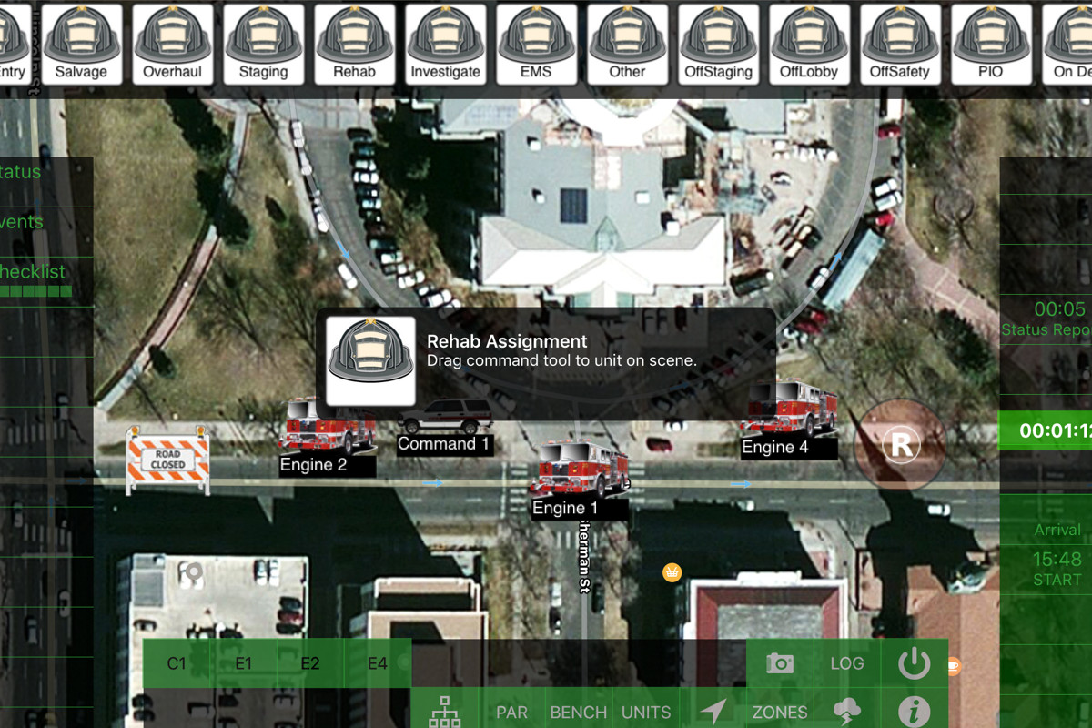Open the ZONES panel

pyautogui.click(x=780, y=712)
